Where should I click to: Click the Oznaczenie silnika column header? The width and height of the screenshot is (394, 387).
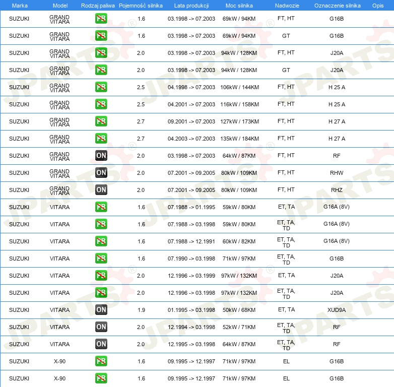338,6
